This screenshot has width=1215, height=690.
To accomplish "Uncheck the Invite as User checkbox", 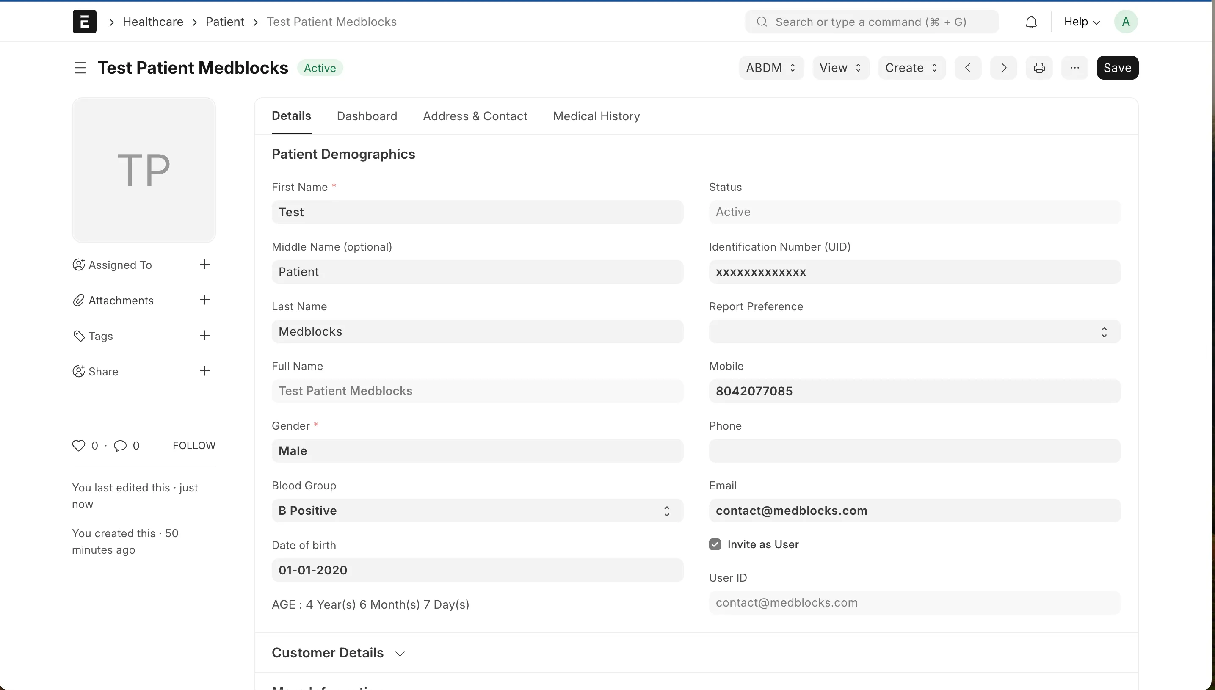I will 715,544.
